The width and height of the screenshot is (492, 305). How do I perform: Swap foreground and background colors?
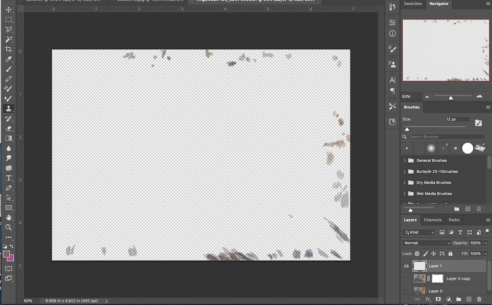(x=12, y=246)
